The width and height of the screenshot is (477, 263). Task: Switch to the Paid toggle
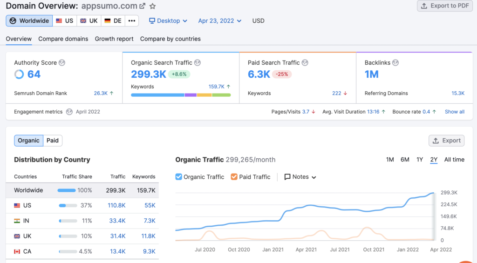coord(53,141)
